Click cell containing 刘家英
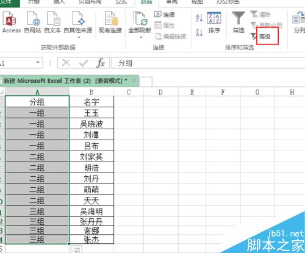 point(91,157)
